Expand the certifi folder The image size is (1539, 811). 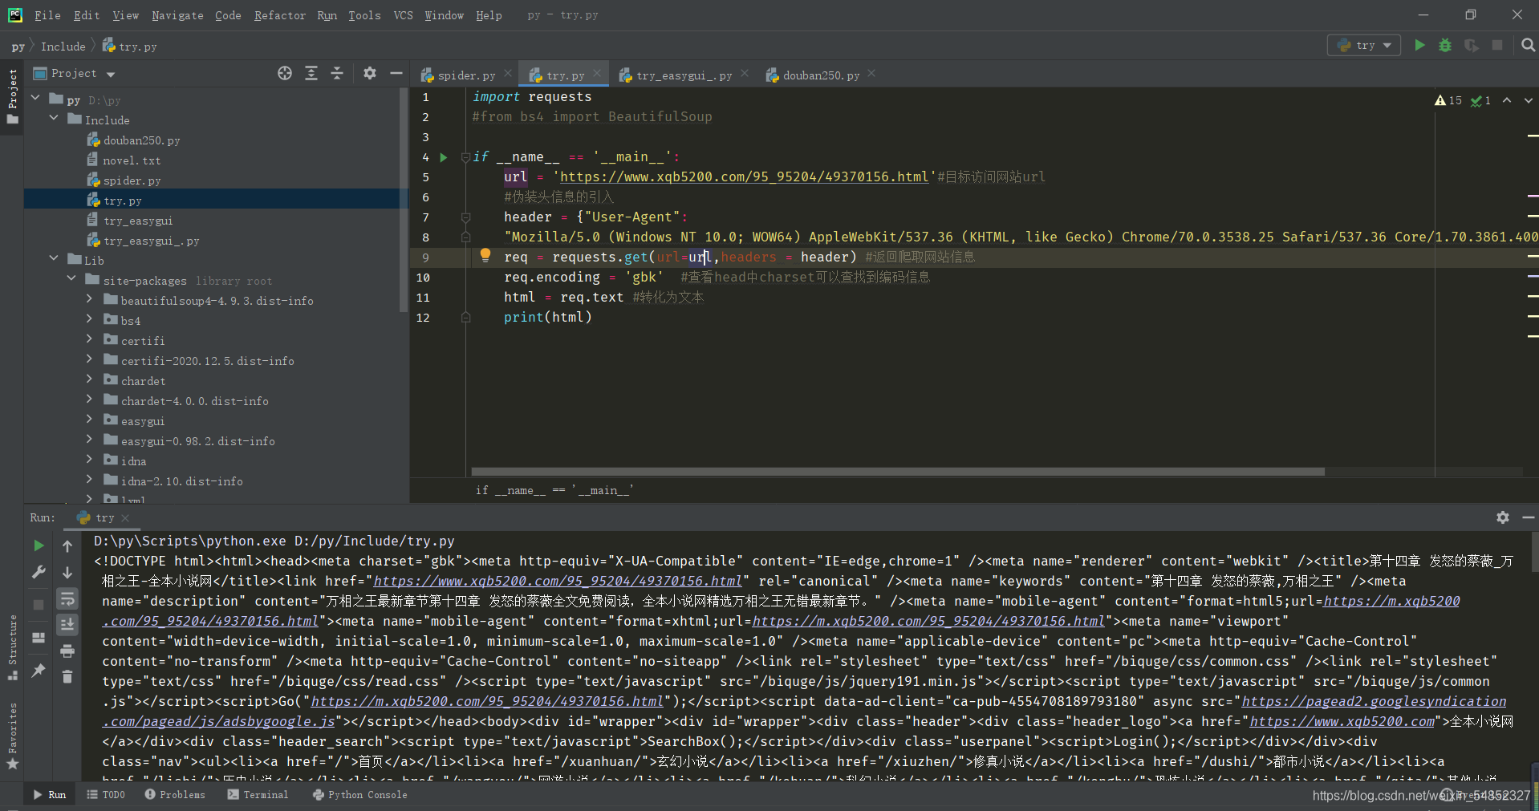(89, 339)
